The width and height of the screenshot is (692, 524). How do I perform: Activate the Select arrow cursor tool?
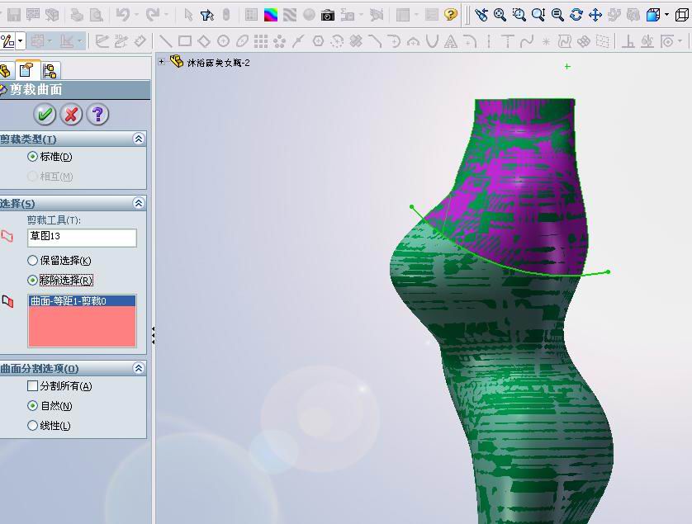pyautogui.click(x=188, y=15)
